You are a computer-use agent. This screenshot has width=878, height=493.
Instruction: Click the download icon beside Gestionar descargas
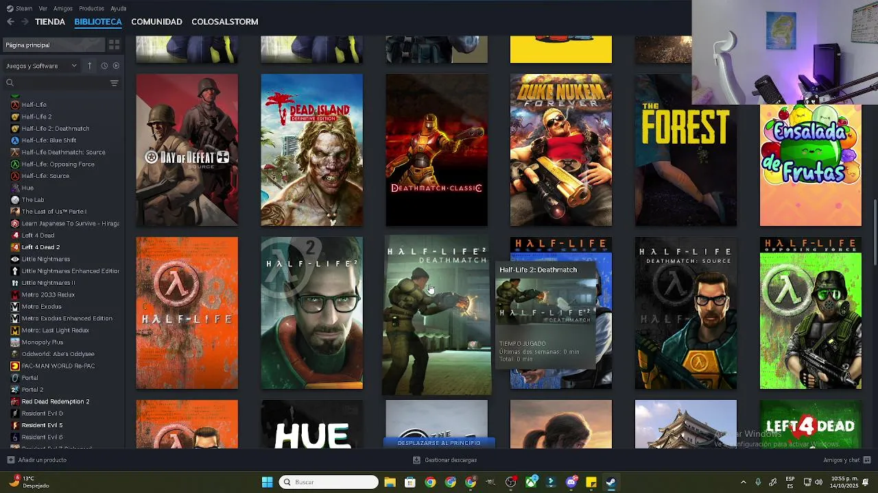click(416, 460)
